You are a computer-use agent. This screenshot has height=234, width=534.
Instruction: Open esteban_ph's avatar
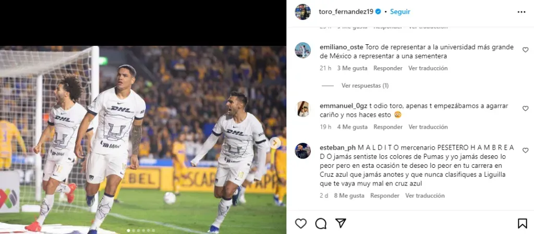302,151
